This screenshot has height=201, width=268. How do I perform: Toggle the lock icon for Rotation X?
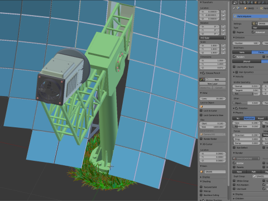(223, 26)
